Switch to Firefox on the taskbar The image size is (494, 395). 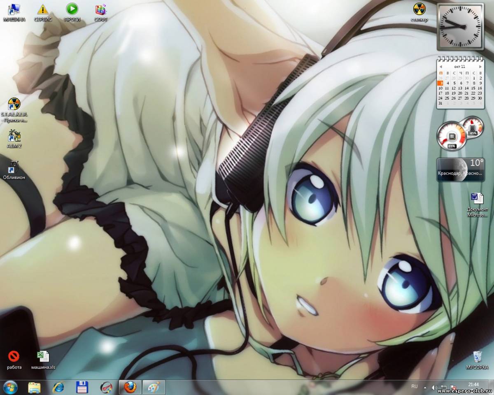point(130,387)
